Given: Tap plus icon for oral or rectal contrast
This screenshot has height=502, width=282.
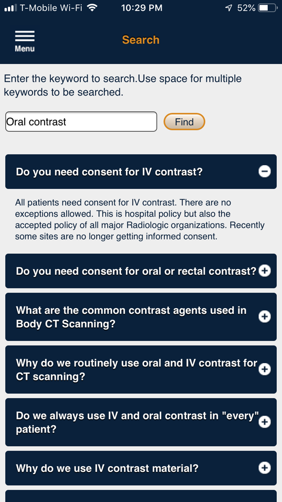Looking at the screenshot, I should [265, 271].
